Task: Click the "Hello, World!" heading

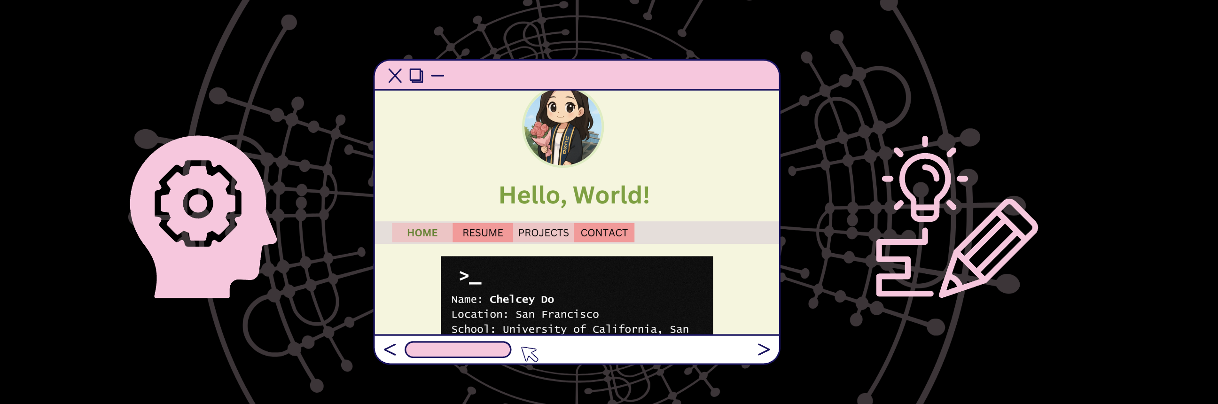Action: (574, 195)
